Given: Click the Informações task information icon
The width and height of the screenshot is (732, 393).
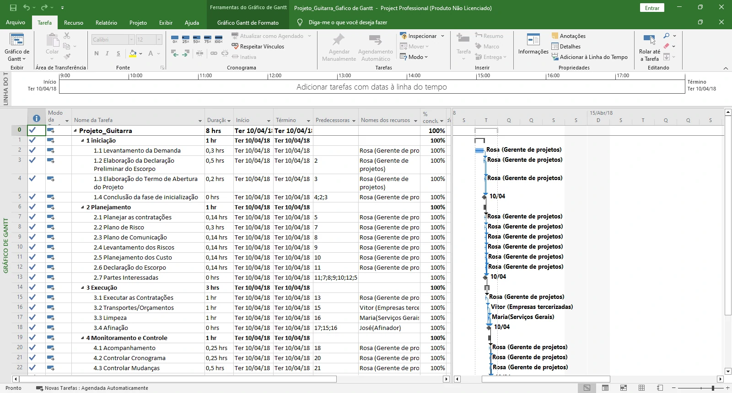Looking at the screenshot, I should click(x=533, y=40).
